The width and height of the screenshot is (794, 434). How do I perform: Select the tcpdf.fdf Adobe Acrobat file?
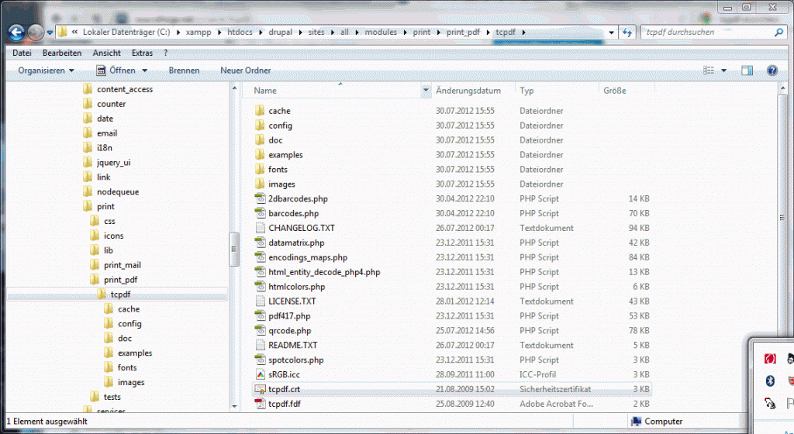[x=286, y=404]
